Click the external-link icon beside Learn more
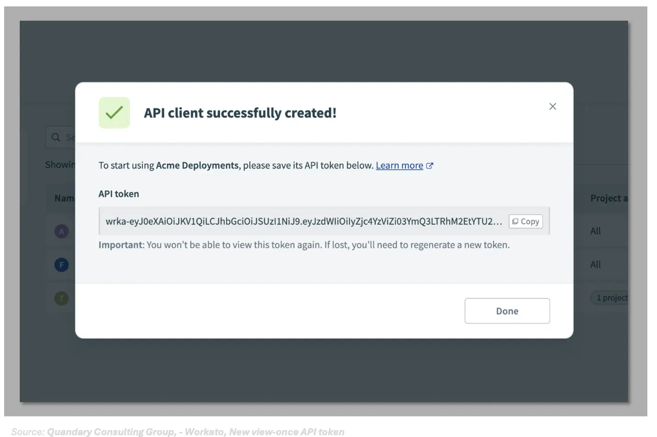This screenshot has height=437, width=657. [430, 165]
